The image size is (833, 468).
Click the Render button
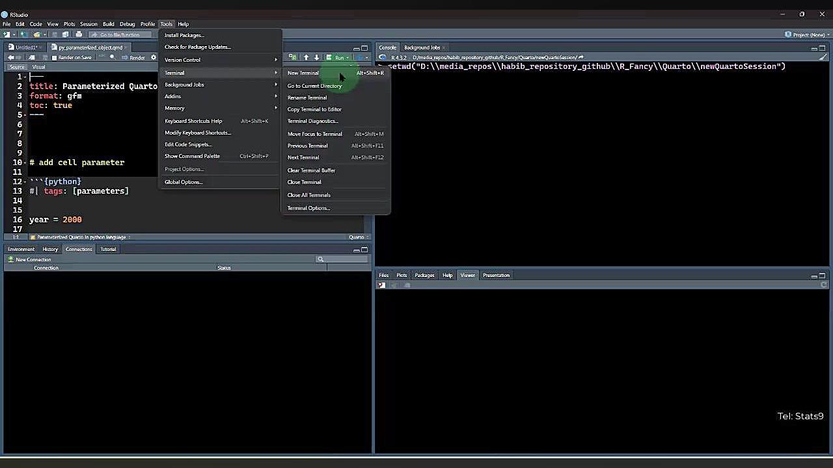(133, 57)
